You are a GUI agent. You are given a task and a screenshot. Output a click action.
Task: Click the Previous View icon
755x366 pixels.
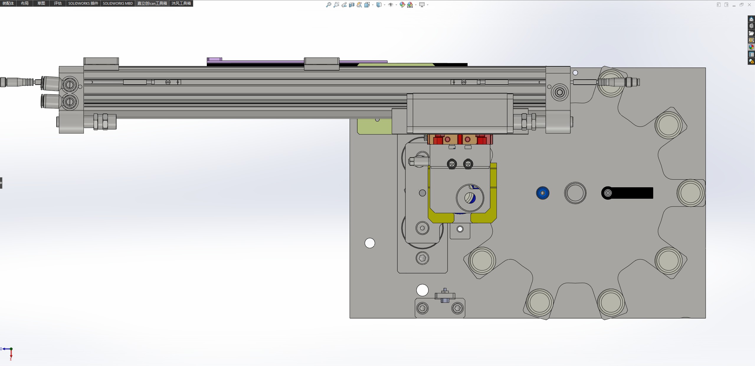click(x=344, y=5)
